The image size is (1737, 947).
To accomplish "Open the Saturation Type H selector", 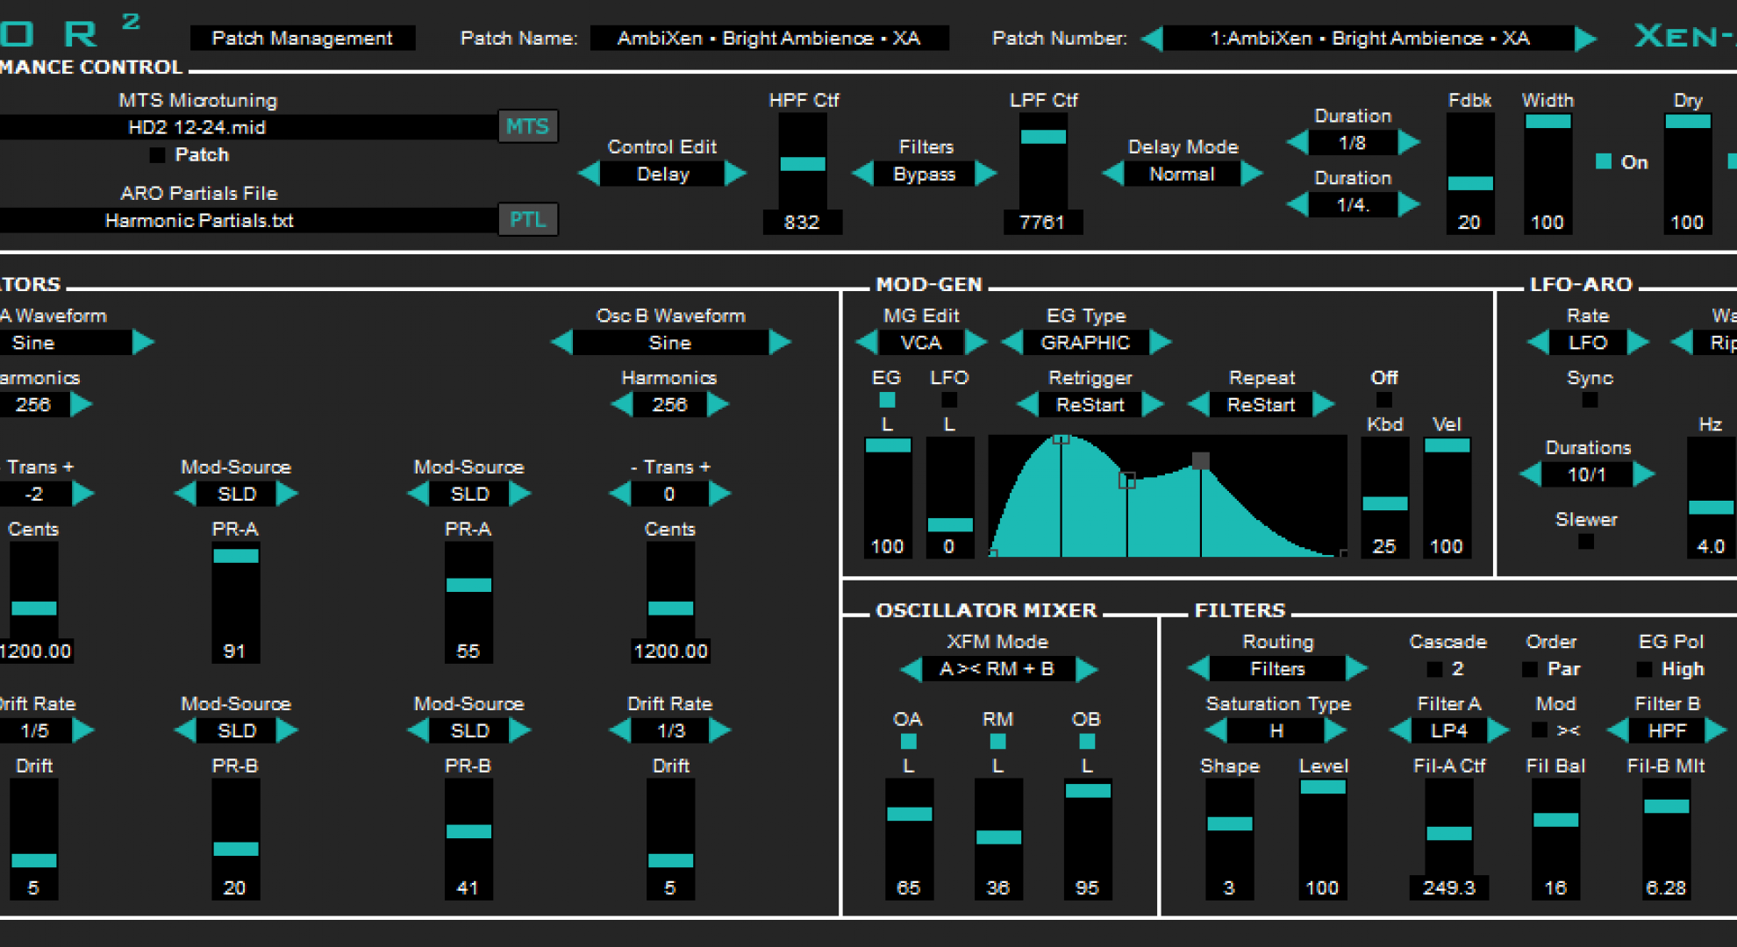I will tap(1276, 730).
